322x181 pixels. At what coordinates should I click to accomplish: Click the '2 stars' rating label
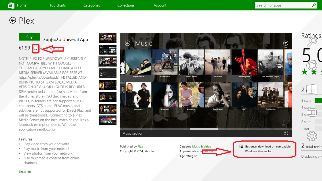coord(306,122)
